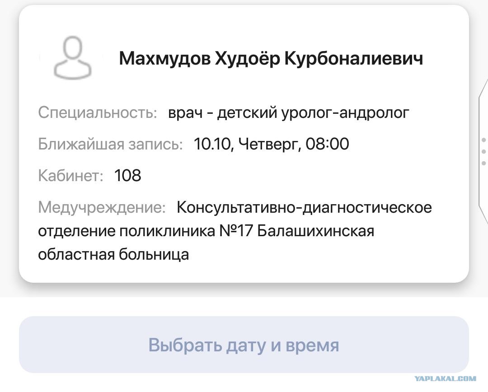This screenshot has width=488, height=392.
Task: Click 'Консультативно-диагностическое' institution text
Action: click(x=304, y=207)
